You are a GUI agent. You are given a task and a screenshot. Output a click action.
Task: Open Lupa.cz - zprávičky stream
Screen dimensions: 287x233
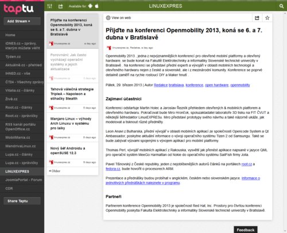coord(22,163)
